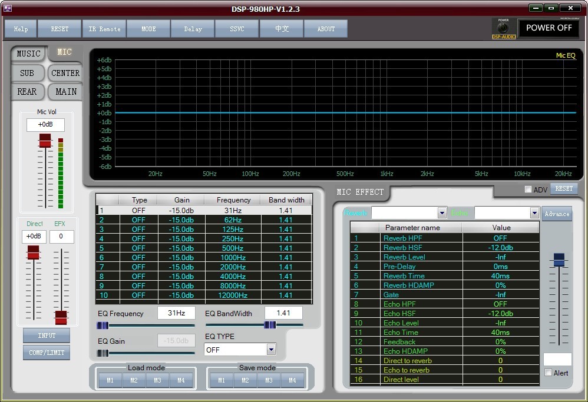Image resolution: width=588 pixels, height=402 pixels.
Task: Switch to the MUSIC tab
Action: pyautogui.click(x=28, y=54)
